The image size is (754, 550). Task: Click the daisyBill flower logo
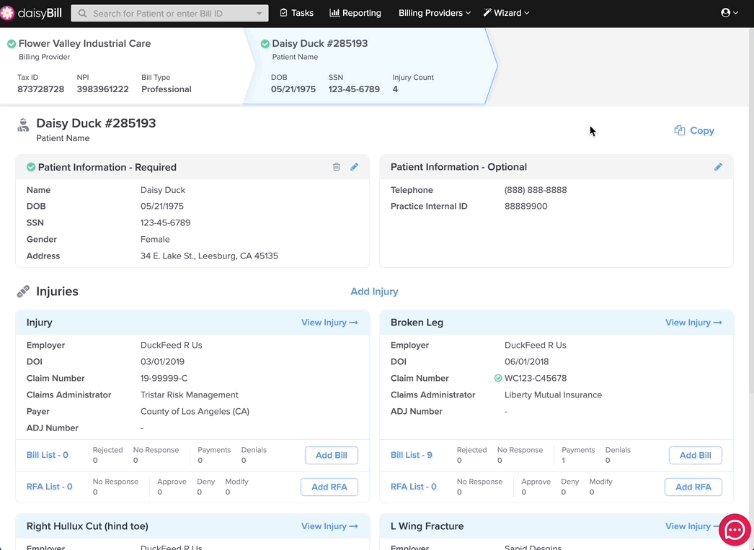[7, 13]
